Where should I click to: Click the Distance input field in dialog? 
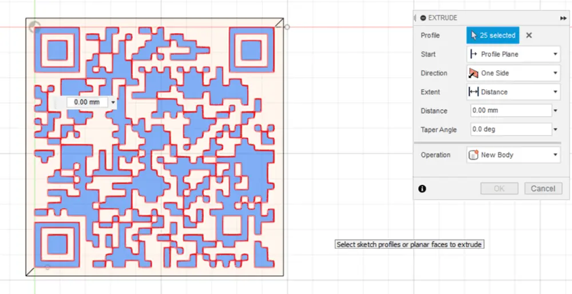[511, 110]
